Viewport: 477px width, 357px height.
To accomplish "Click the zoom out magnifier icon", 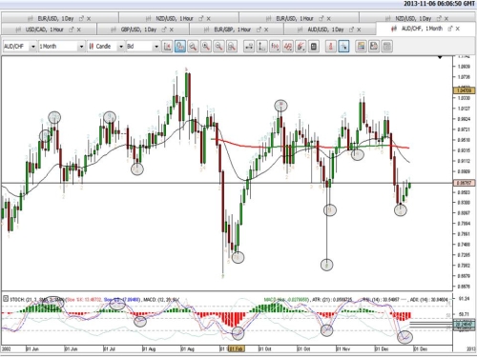I will tap(218, 47).
